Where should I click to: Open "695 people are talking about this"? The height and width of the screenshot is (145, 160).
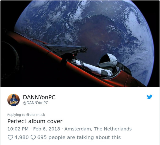tap(79, 137)
